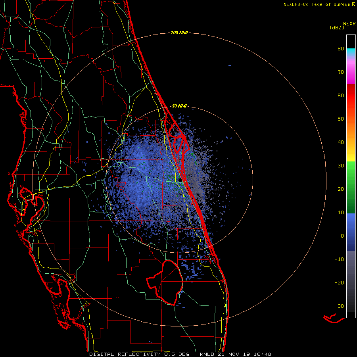Click the 40 value on the dBZ scale
This screenshot has width=357, height=357.
[341, 142]
